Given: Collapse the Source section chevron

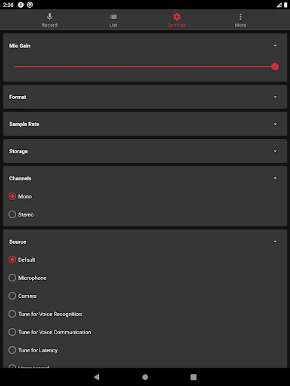Looking at the screenshot, I should 275,242.
